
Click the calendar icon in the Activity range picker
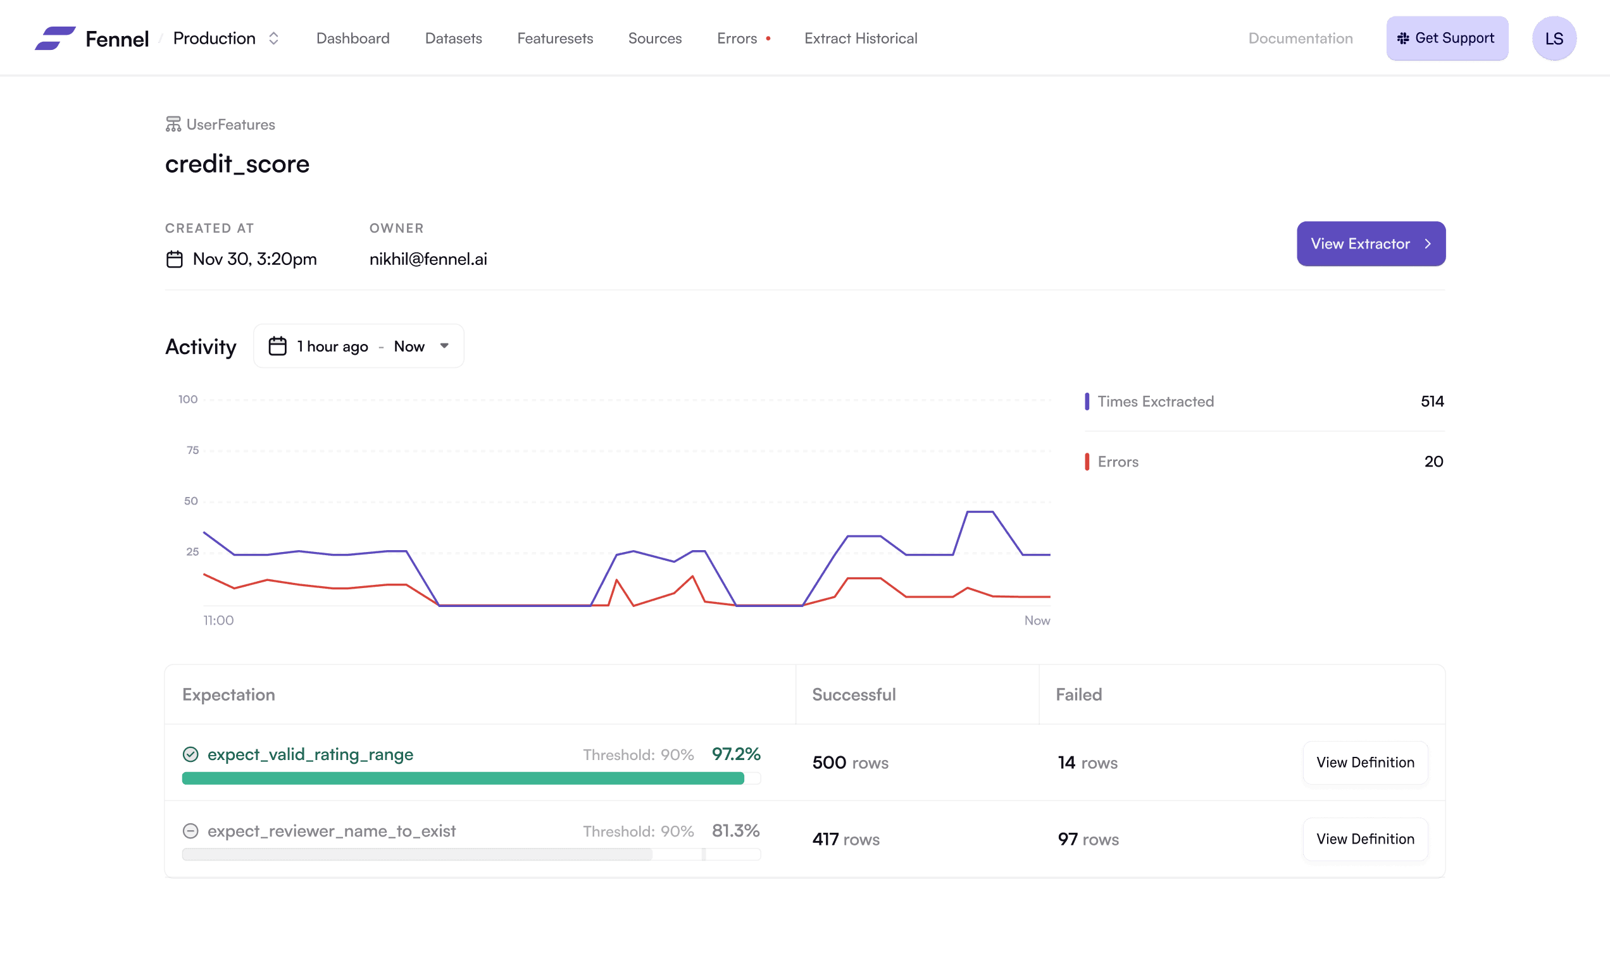278,346
